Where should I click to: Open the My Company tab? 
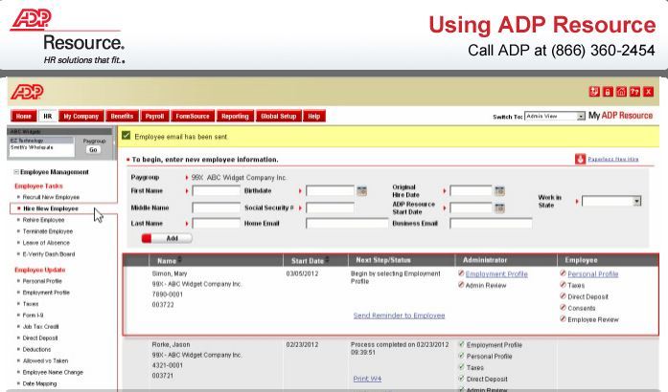click(x=81, y=116)
